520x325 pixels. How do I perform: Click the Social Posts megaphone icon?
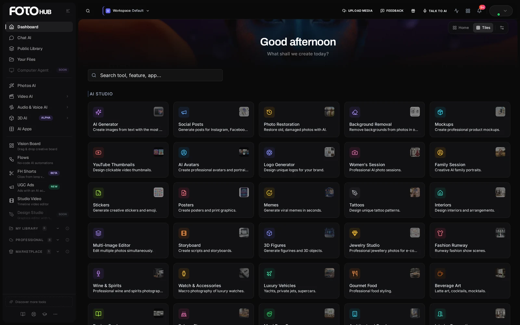point(184,112)
